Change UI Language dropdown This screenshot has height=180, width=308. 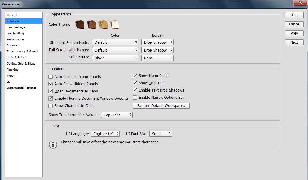(x=105, y=134)
